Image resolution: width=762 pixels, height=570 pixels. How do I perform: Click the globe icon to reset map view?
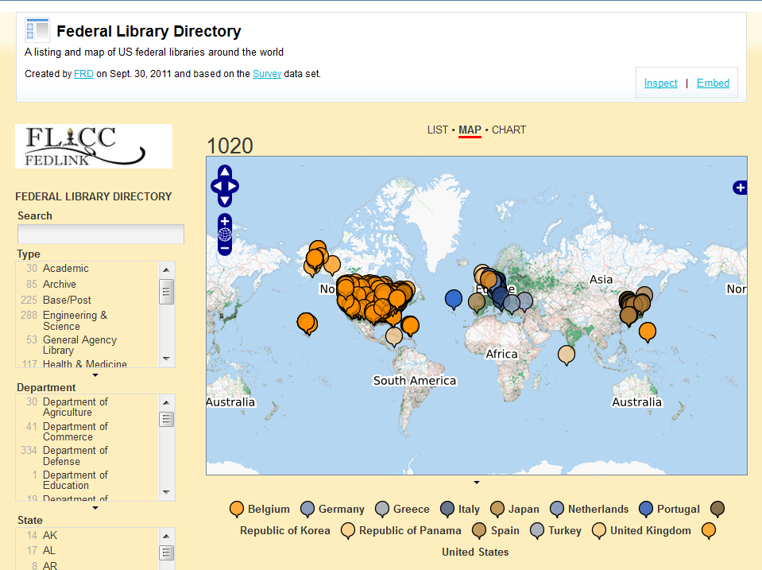tap(225, 233)
